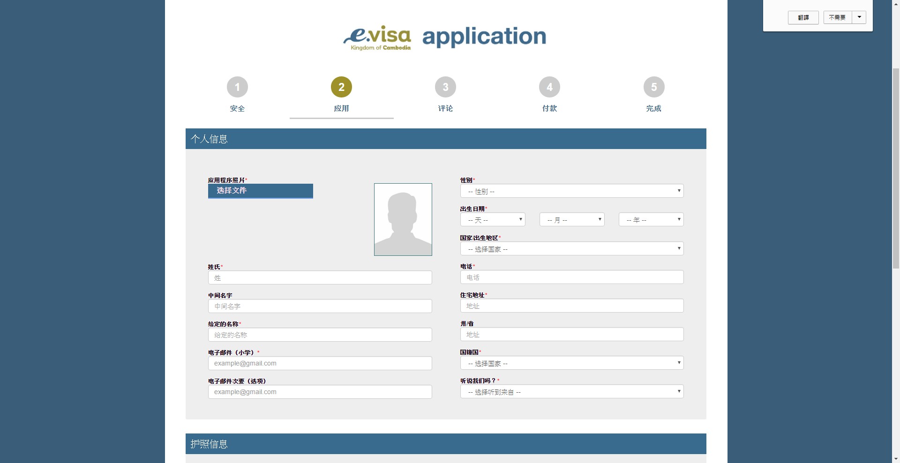This screenshot has height=463, width=900.
Task: Focus the 住宅地址 address input field
Action: click(x=572, y=306)
